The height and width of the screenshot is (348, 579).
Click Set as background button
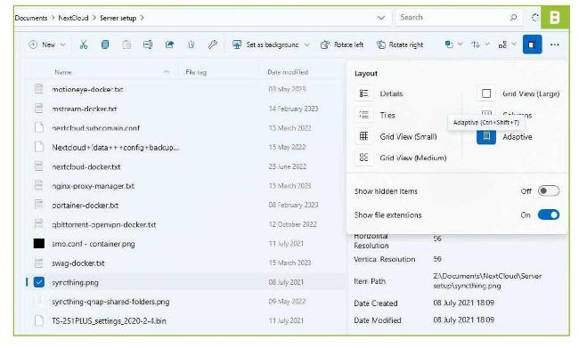click(265, 45)
